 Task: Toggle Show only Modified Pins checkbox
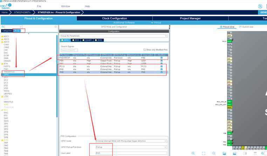click(145, 50)
